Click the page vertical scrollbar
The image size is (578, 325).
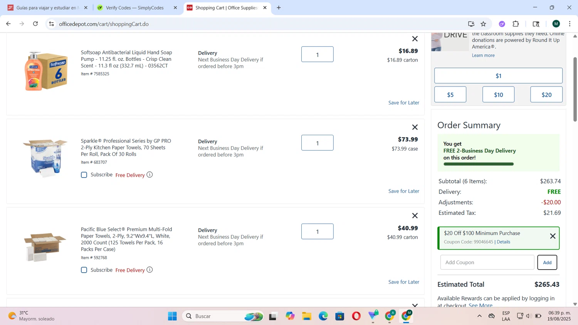(575, 89)
